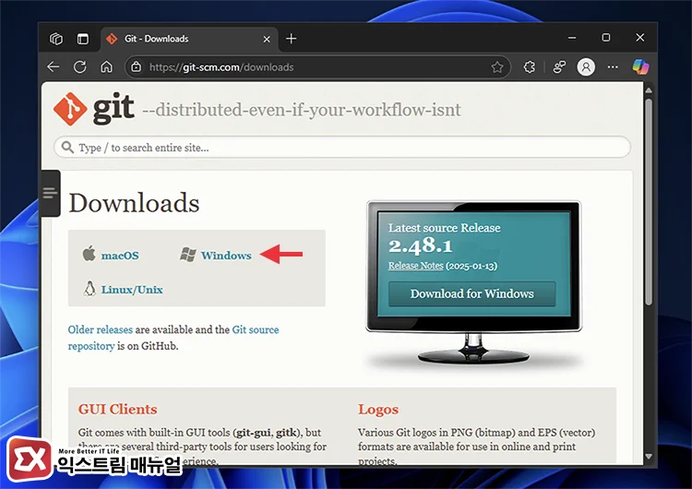Open a new browser tab
The height and width of the screenshot is (489, 692).
coord(292,39)
